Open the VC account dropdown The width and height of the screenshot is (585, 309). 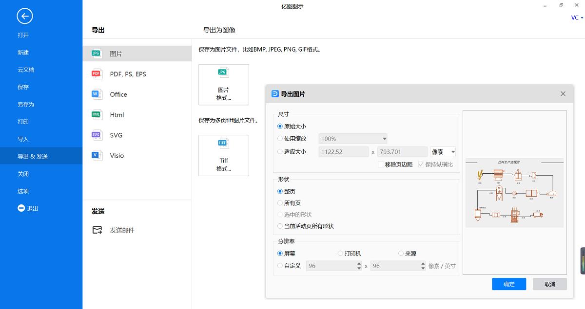[x=576, y=18]
